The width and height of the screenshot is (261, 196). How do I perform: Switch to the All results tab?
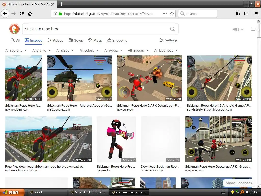coord(15,40)
